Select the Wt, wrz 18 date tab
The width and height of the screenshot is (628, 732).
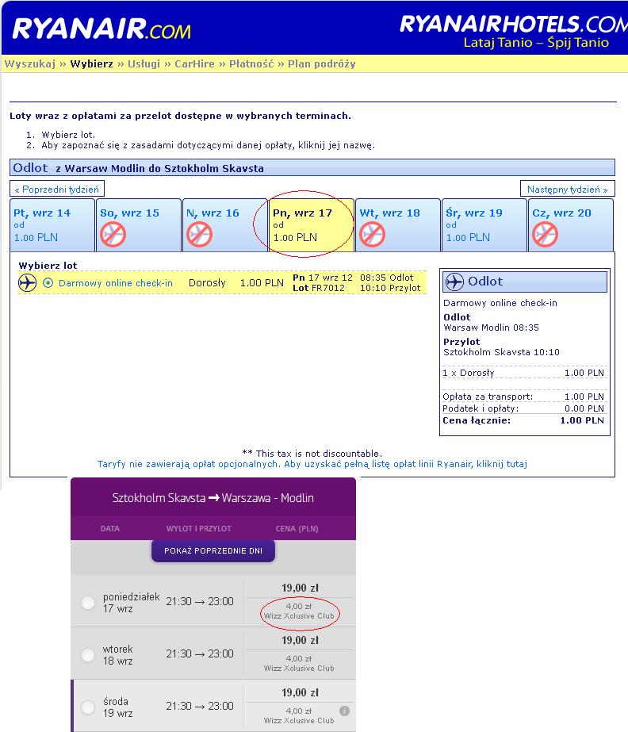[x=398, y=225]
